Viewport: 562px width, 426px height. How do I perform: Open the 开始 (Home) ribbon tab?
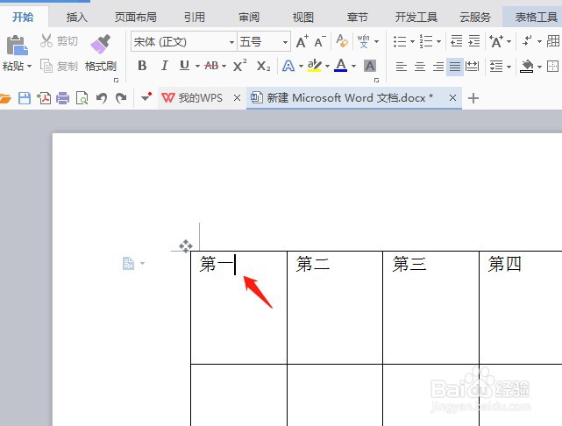click(x=23, y=17)
